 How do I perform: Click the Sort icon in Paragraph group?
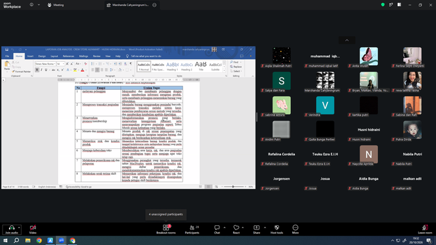[125, 64]
